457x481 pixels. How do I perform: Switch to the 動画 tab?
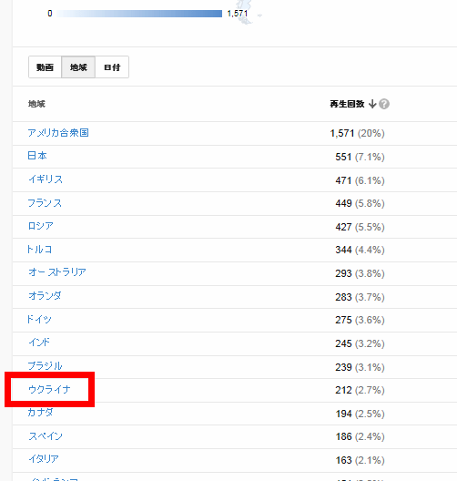click(x=45, y=67)
